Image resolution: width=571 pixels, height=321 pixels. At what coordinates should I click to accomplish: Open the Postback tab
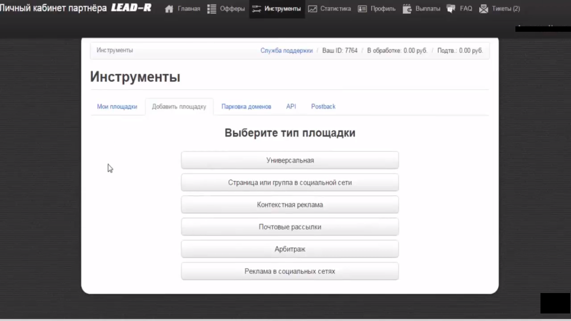323,107
